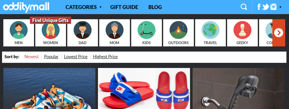Expand the social icons dropdown arrow
This screenshot has width=289, height=109.
click(280, 7)
